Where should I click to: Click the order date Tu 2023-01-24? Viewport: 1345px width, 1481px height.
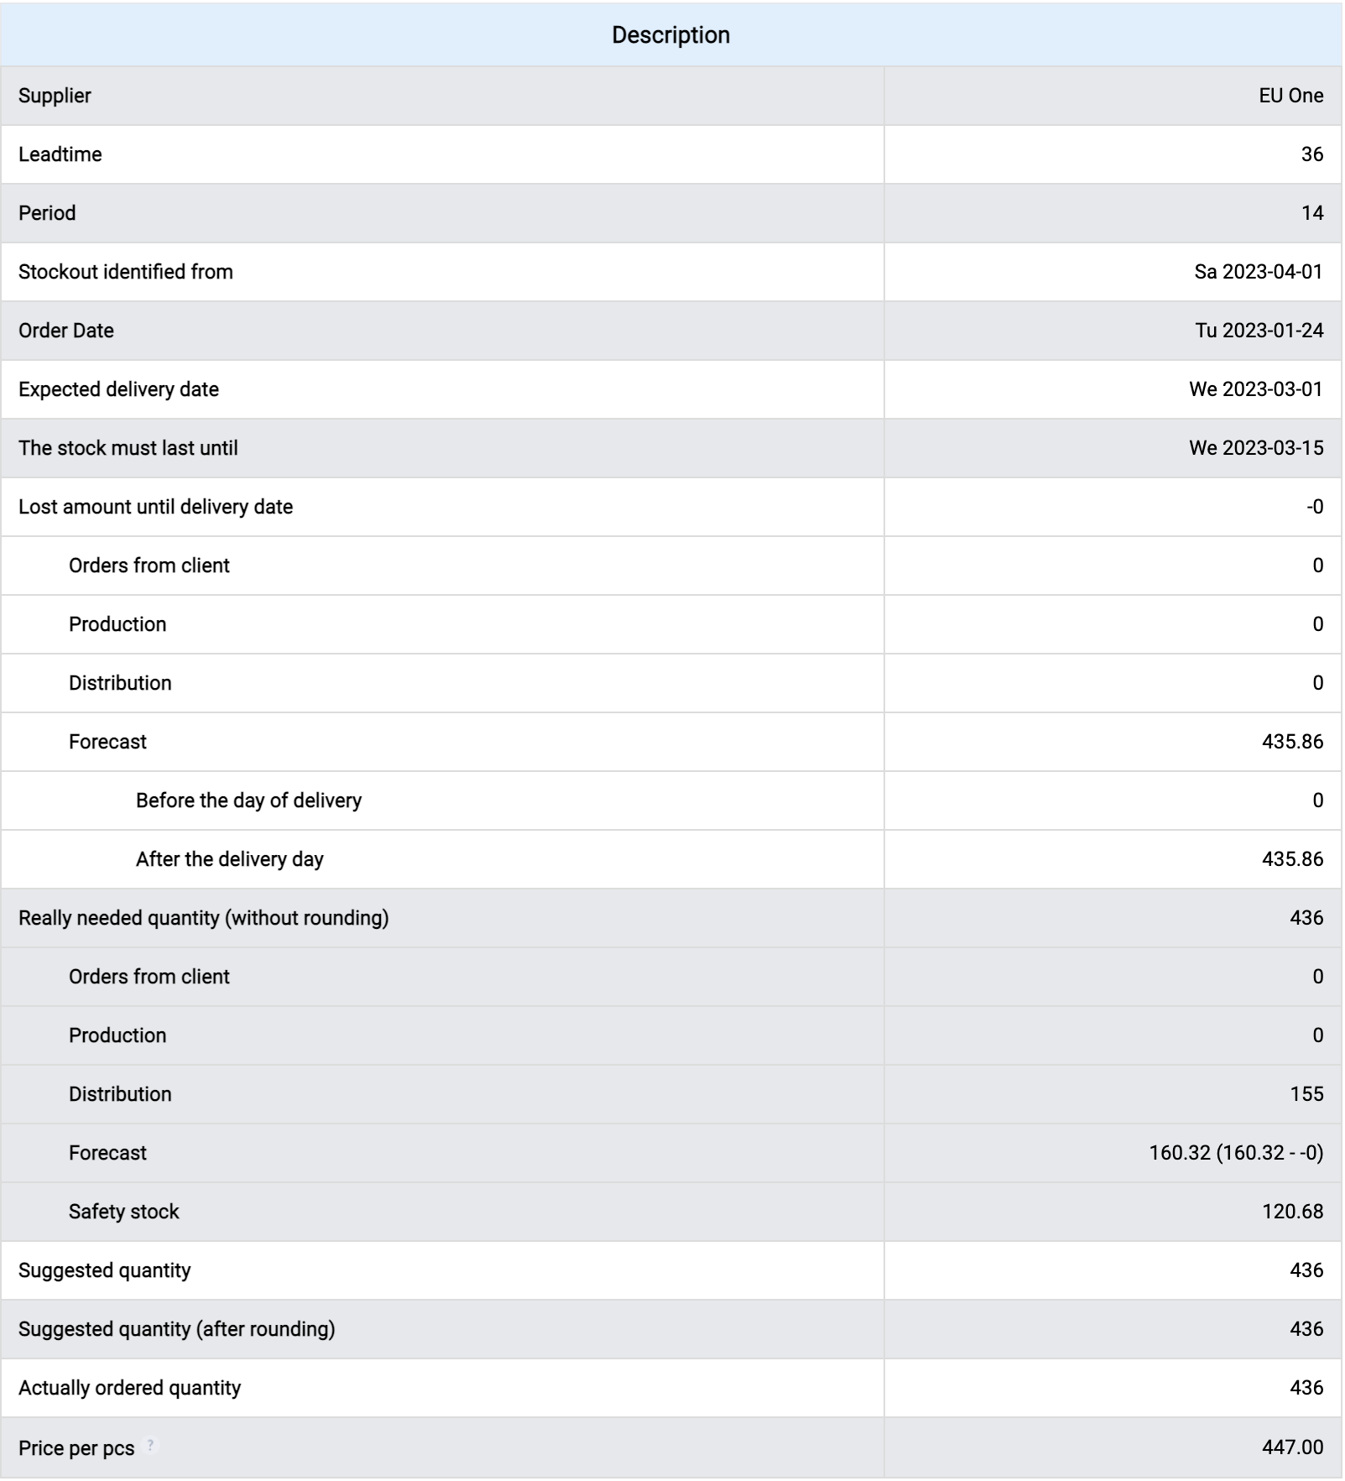click(x=1259, y=331)
